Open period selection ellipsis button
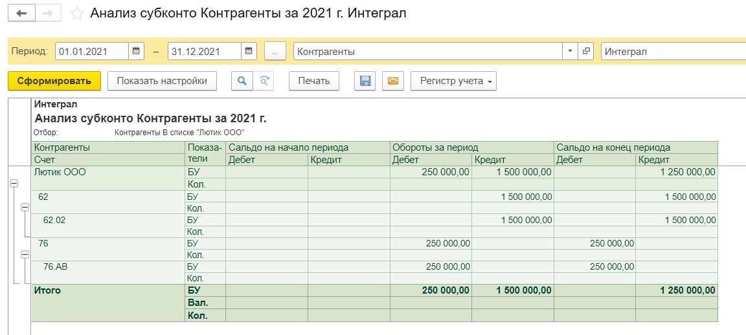The width and height of the screenshot is (746, 335). click(275, 52)
